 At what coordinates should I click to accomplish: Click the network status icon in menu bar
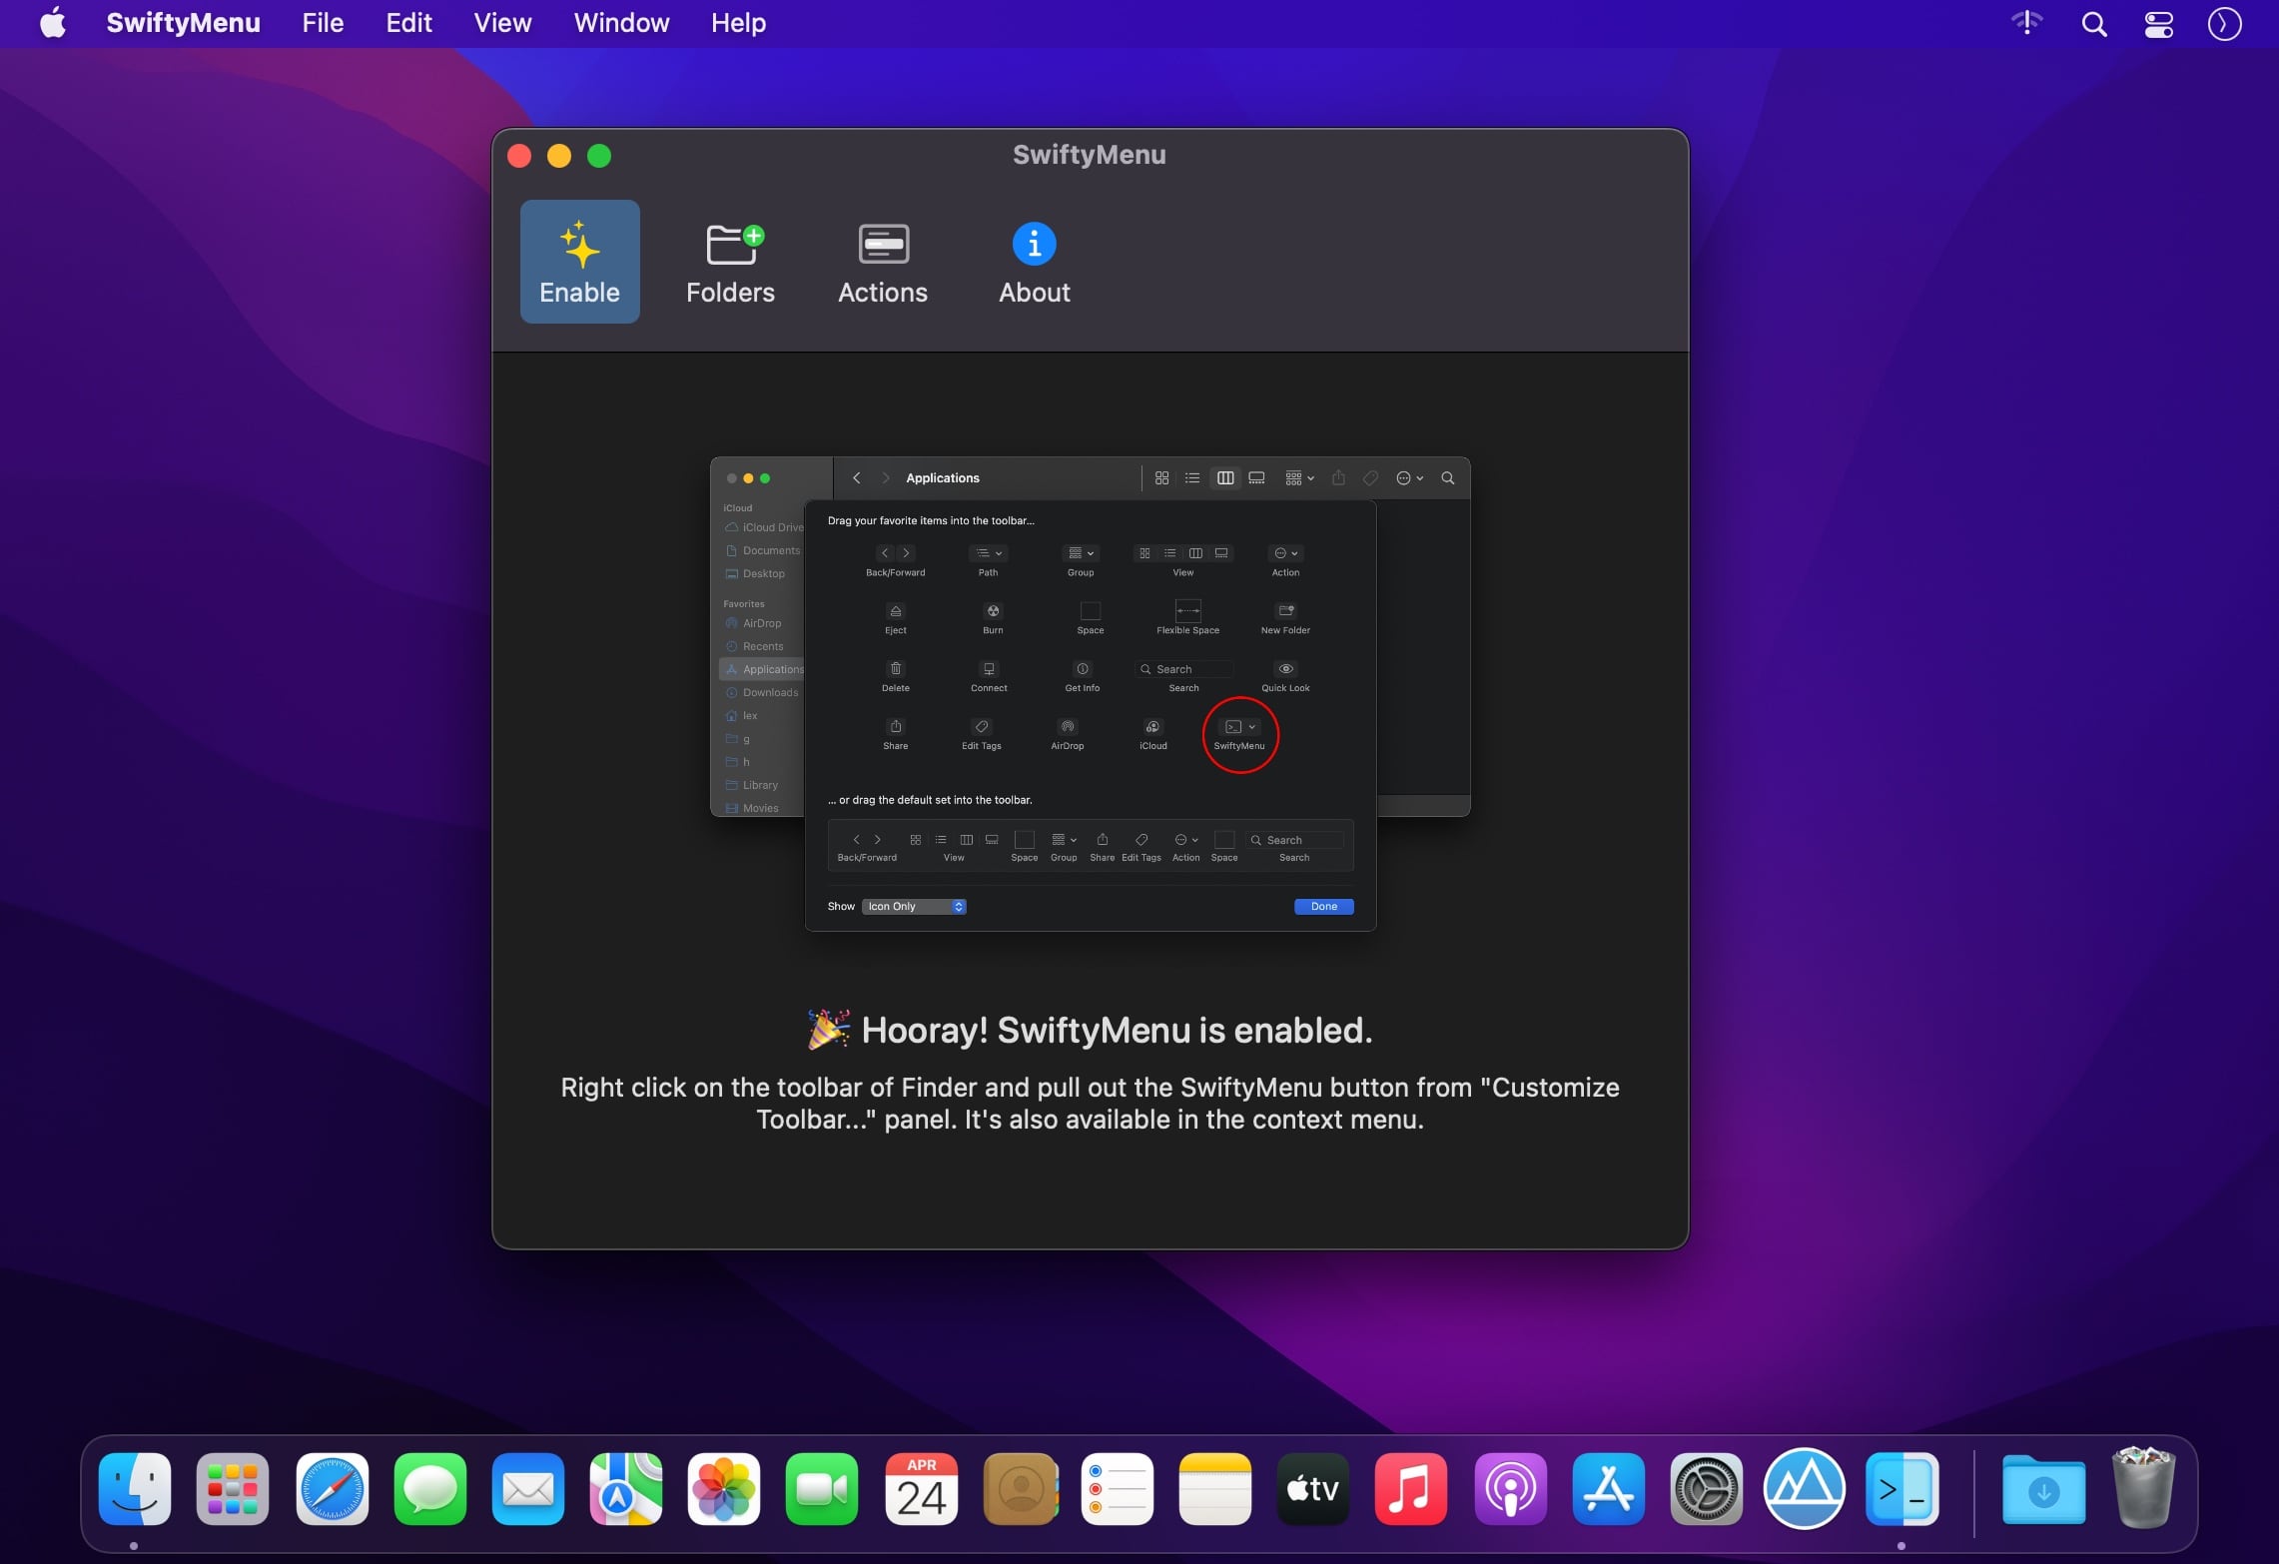2026,23
